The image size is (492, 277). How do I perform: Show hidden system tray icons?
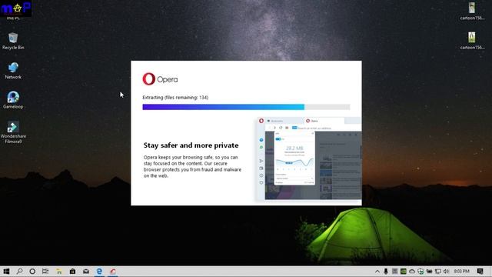(377, 272)
